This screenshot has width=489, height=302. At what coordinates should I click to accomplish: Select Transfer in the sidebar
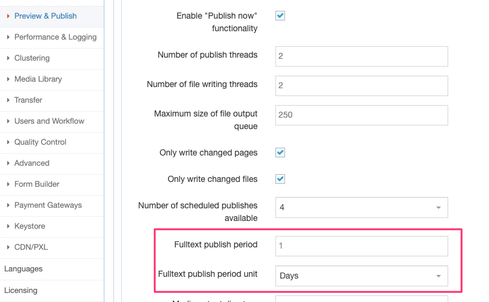coord(28,100)
